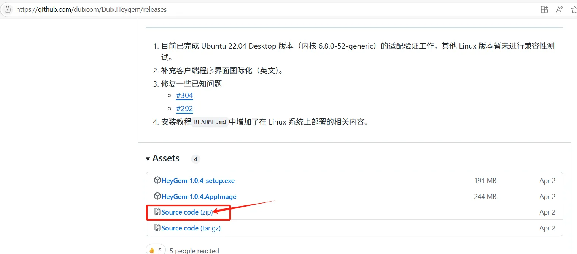Screen dimensions: 577x254
Task: Click the package icon beside HeyGem-1.0.4-setup.exe
Action: click(x=157, y=180)
